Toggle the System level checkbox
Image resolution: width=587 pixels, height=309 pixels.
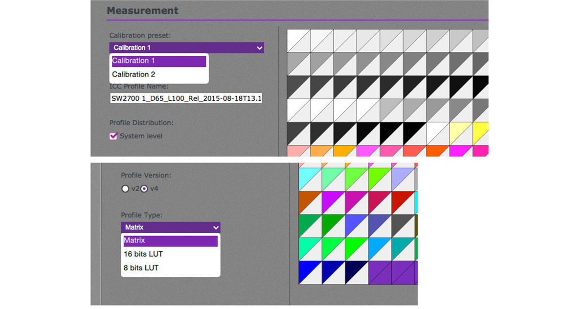point(114,136)
